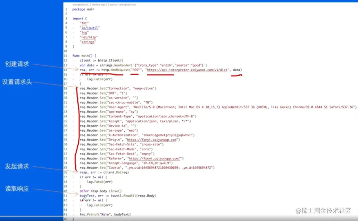This screenshot has height=221, width=358.
Task: Click the "Accept" application/json header line
Action: (135, 121)
